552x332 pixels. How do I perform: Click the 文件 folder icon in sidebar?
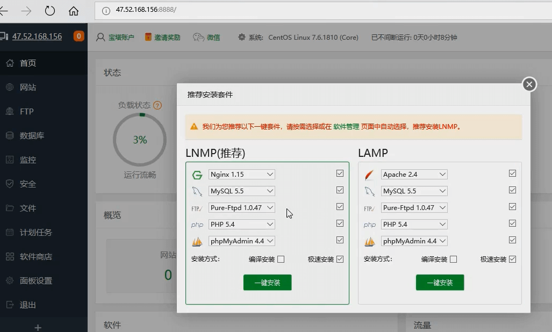click(10, 208)
